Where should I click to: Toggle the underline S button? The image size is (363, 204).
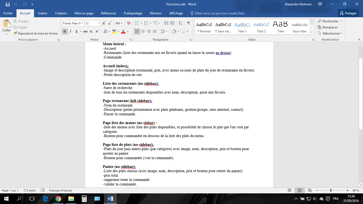point(77,31)
